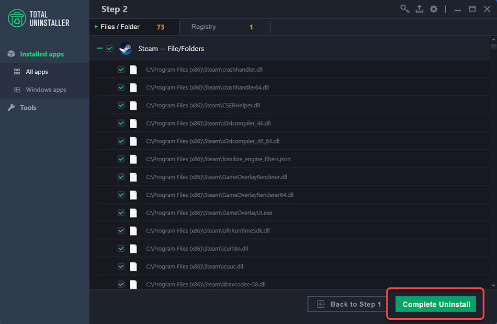Image resolution: width=497 pixels, height=324 pixels.
Task: Click file icon beside GameOverlayUI.exe
Action: 133,213
